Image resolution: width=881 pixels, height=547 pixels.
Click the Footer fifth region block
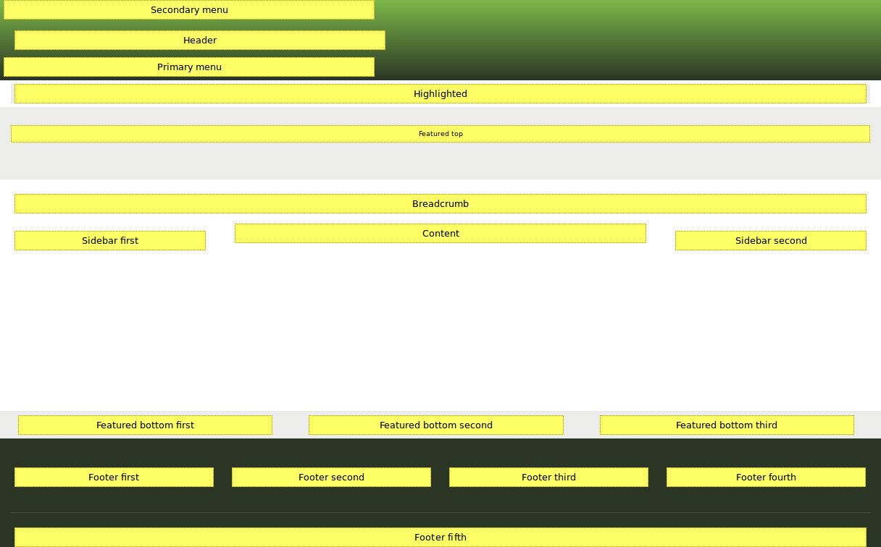click(x=441, y=538)
